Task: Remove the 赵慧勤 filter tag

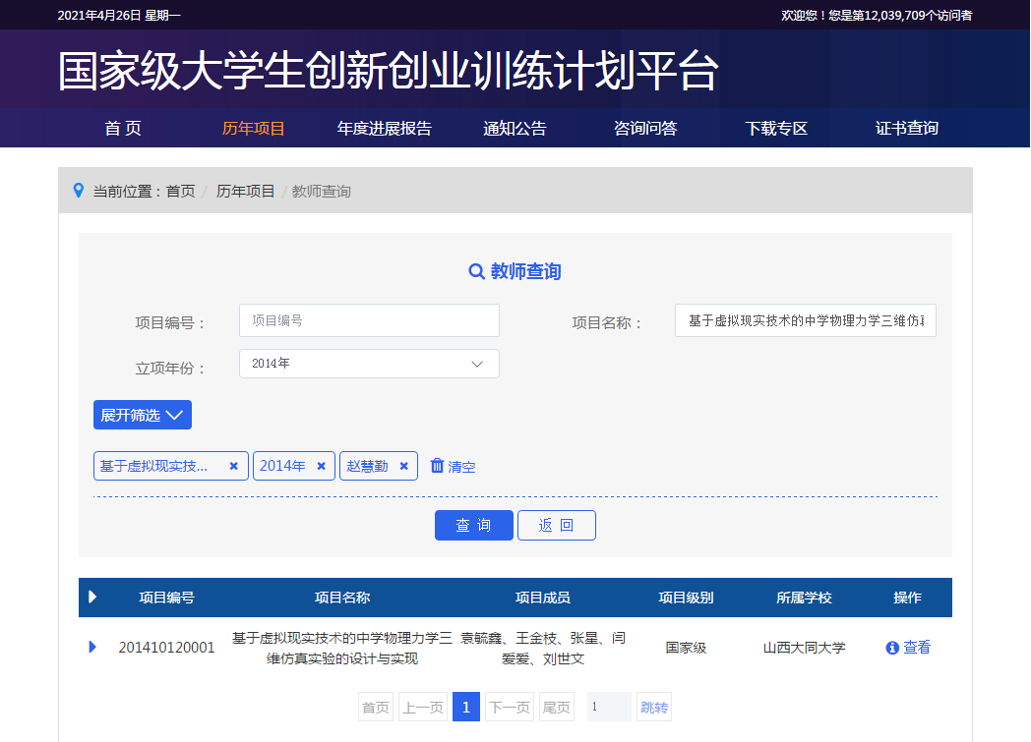Action: [x=403, y=466]
